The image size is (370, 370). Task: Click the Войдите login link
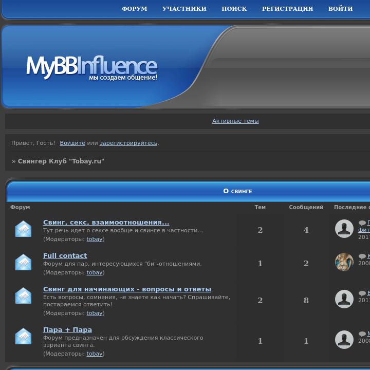coord(72,143)
